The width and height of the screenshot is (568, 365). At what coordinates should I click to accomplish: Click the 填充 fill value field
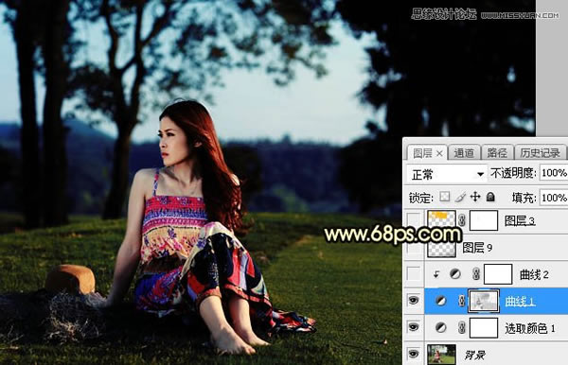(x=554, y=198)
